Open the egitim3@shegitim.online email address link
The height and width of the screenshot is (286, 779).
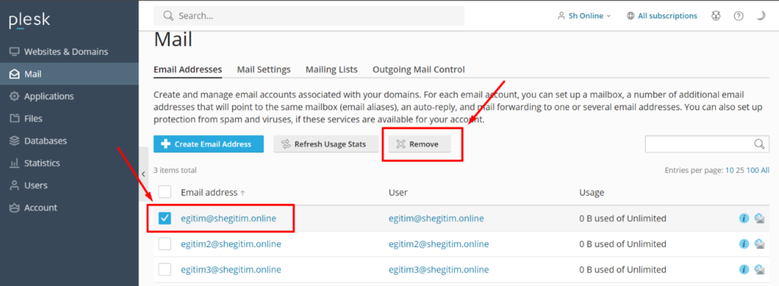point(231,269)
